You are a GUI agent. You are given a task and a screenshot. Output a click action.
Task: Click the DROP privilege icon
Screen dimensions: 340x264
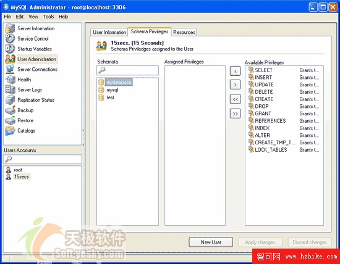[x=251, y=106]
